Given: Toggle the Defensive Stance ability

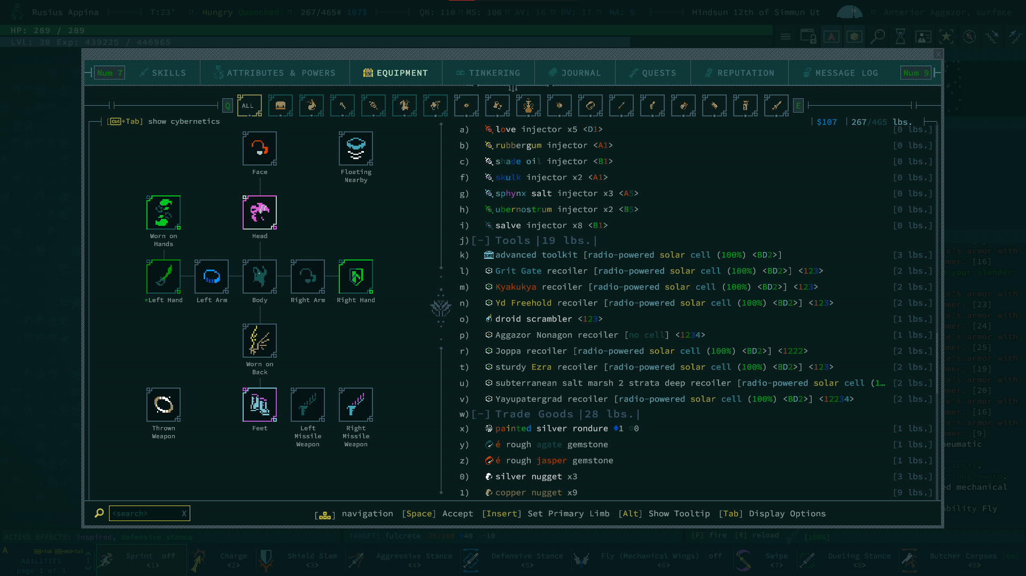Looking at the screenshot, I should [513, 559].
